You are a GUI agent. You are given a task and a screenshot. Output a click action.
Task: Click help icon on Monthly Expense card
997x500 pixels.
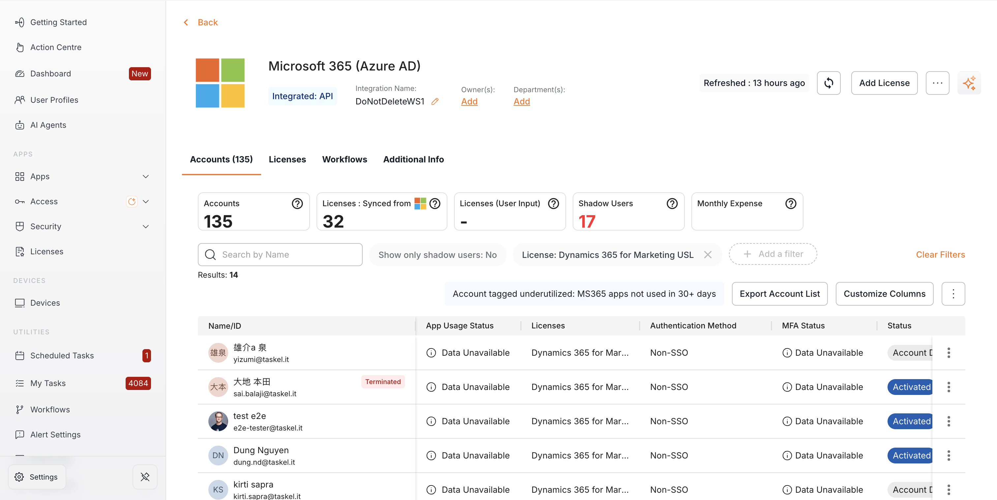791,204
